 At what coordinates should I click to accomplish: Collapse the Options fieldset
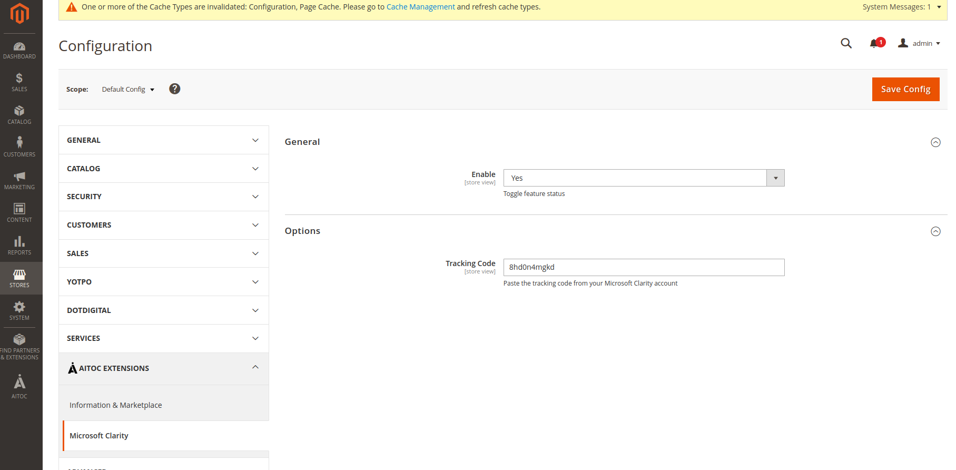(935, 231)
